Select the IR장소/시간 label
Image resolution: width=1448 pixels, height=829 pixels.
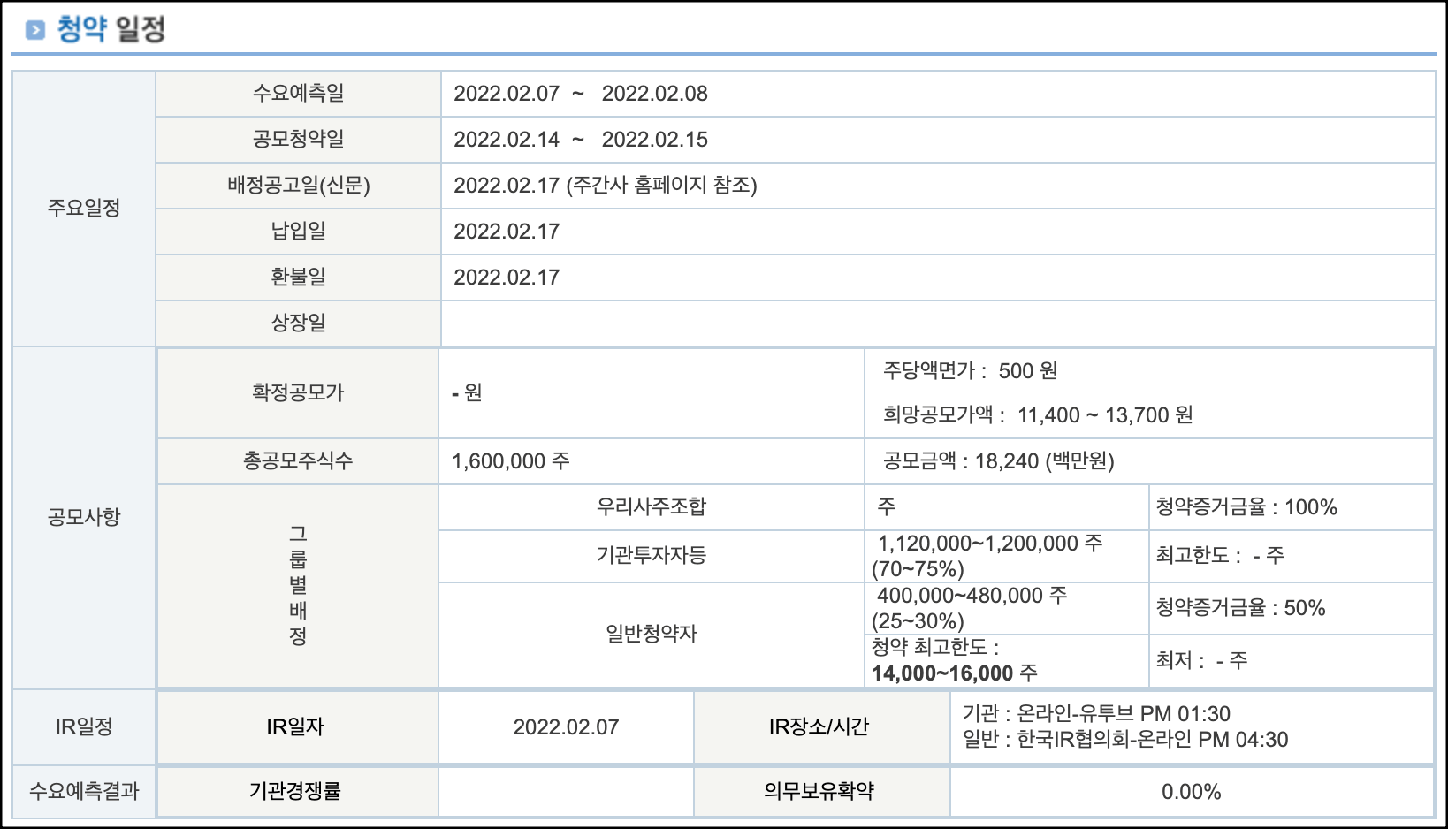pos(819,726)
